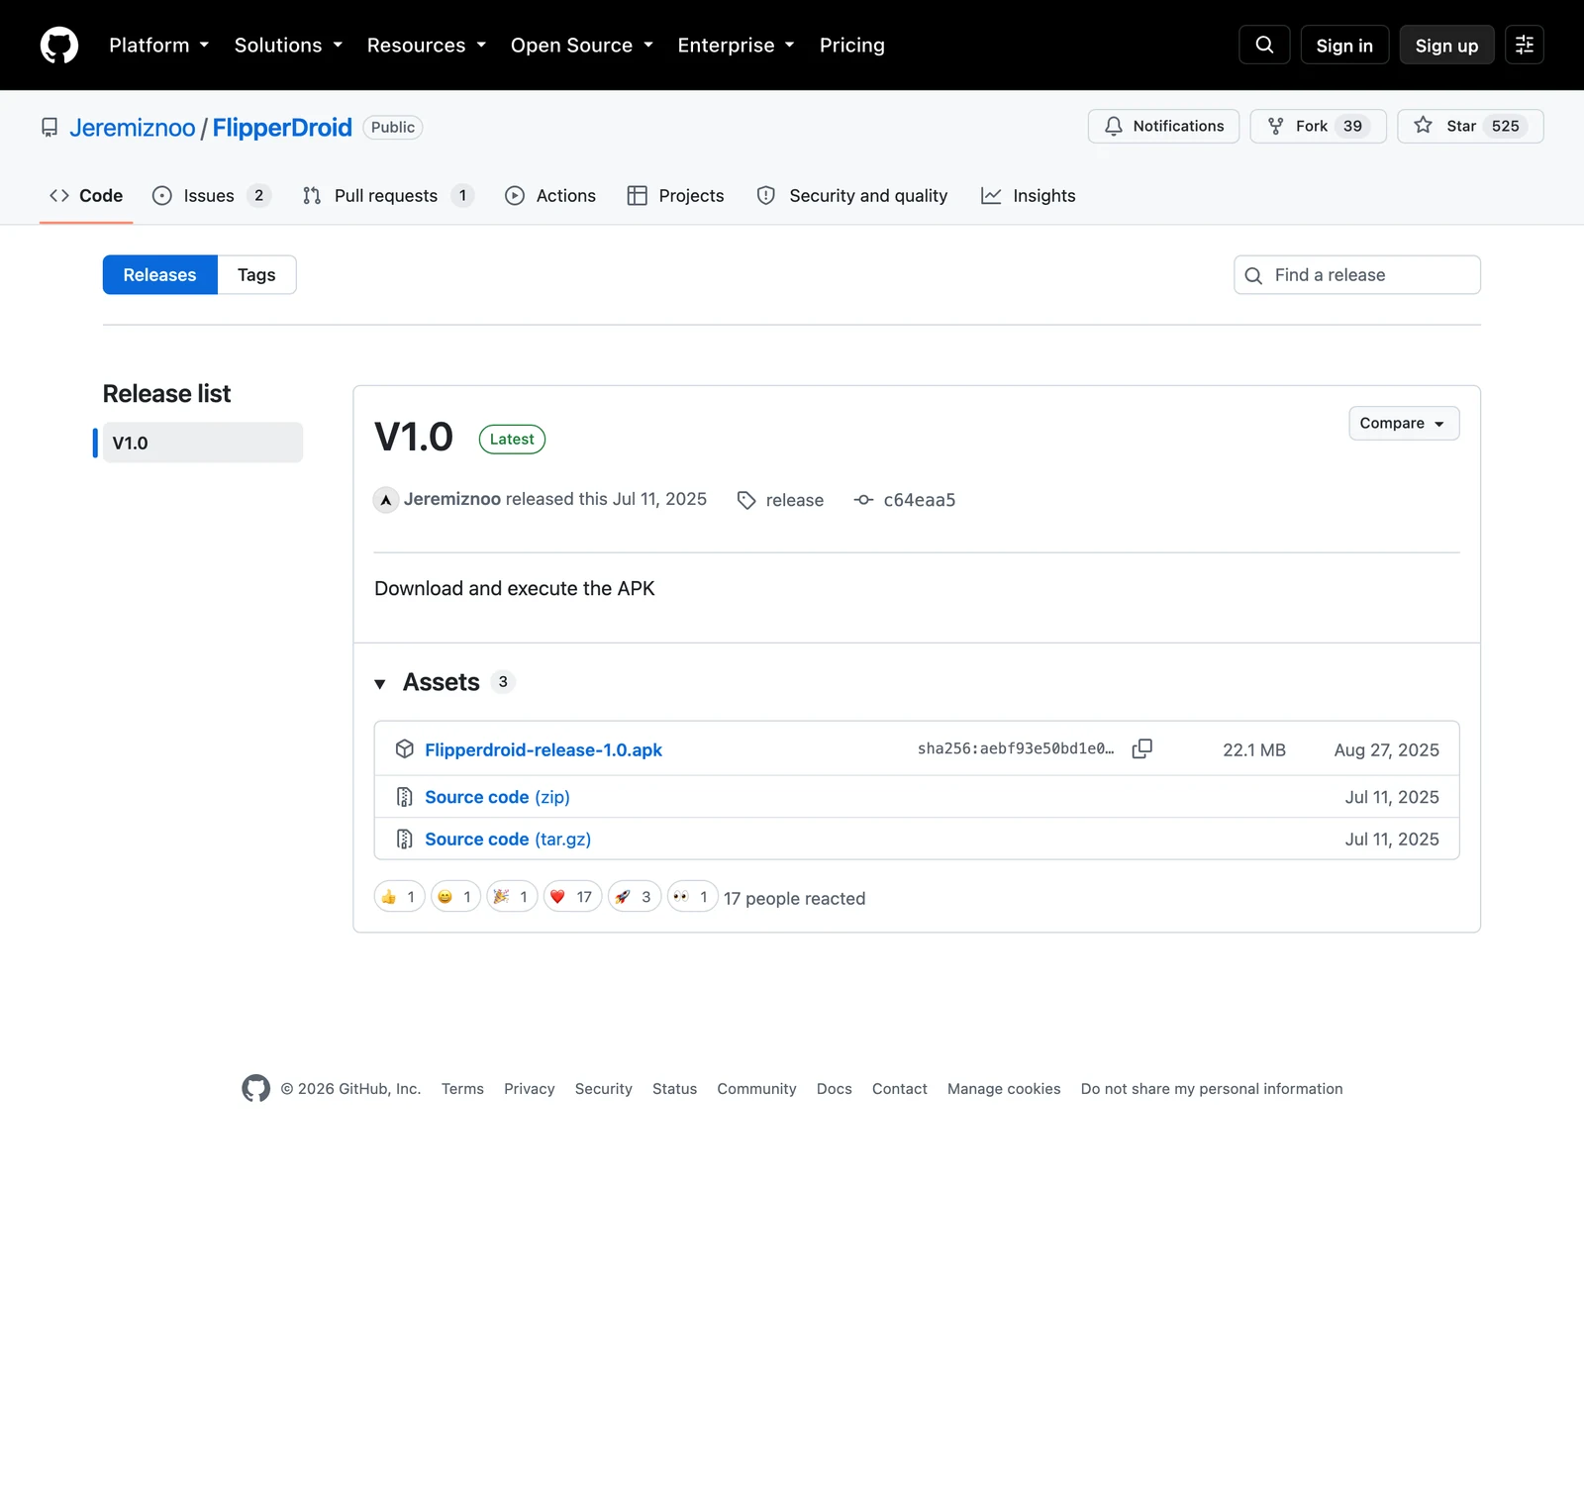Open the Compare dropdown
The image size is (1584, 1485).
click(x=1404, y=423)
